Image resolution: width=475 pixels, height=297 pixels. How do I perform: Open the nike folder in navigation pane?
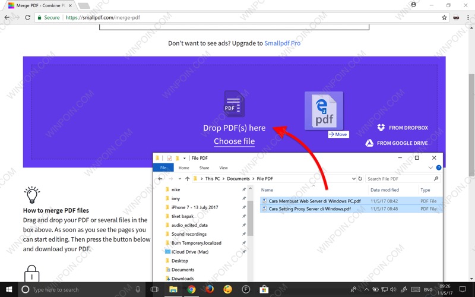coord(175,189)
